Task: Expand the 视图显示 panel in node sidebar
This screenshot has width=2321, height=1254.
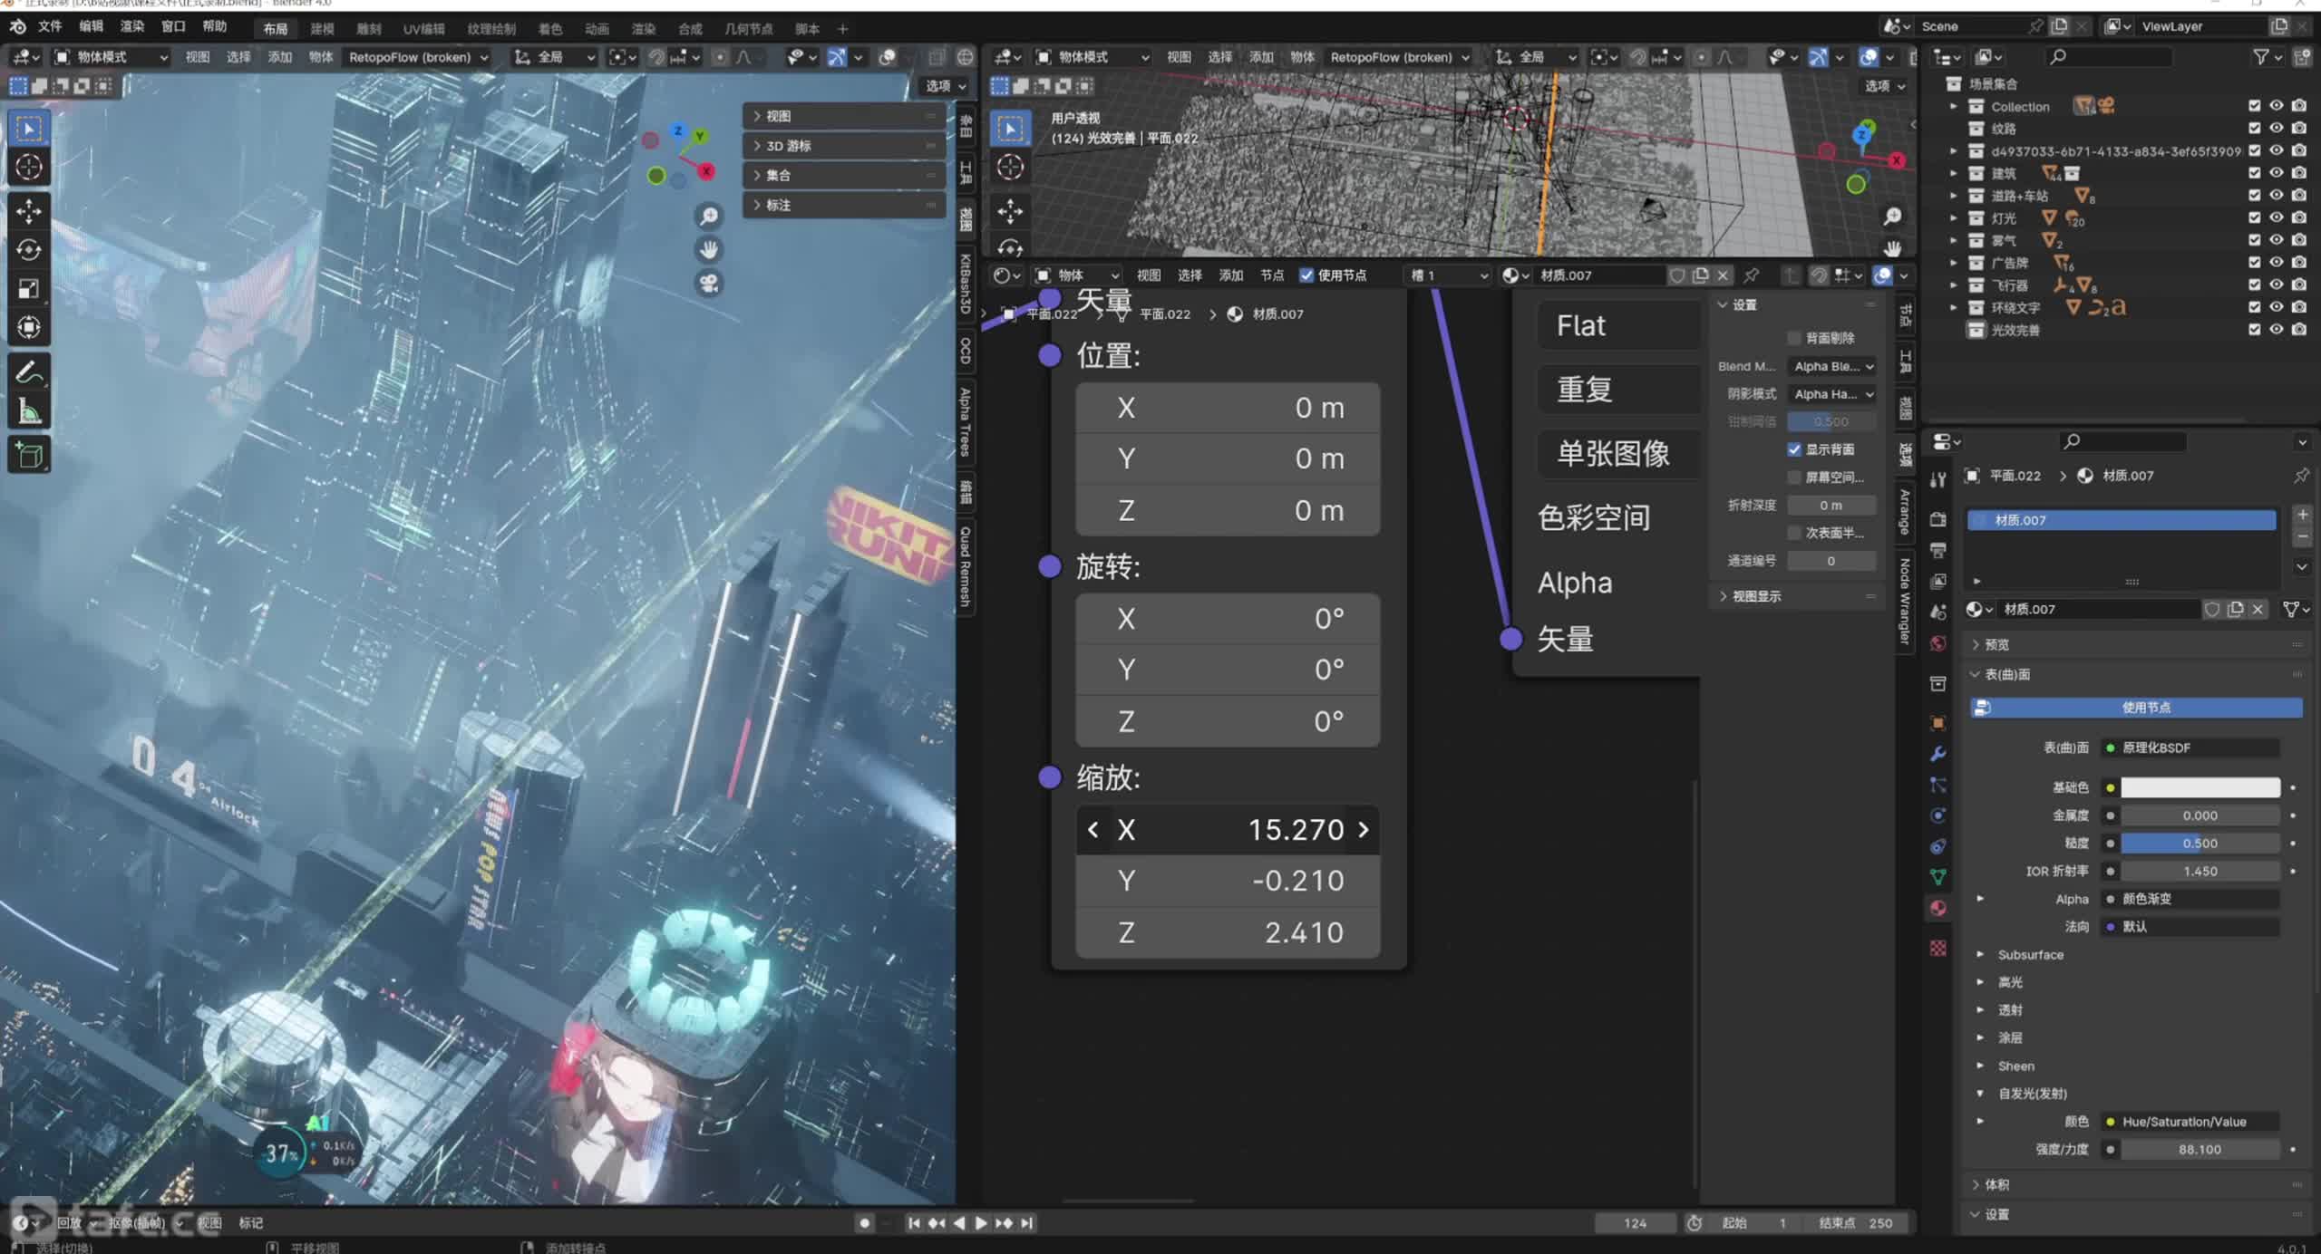Action: tap(1795, 596)
